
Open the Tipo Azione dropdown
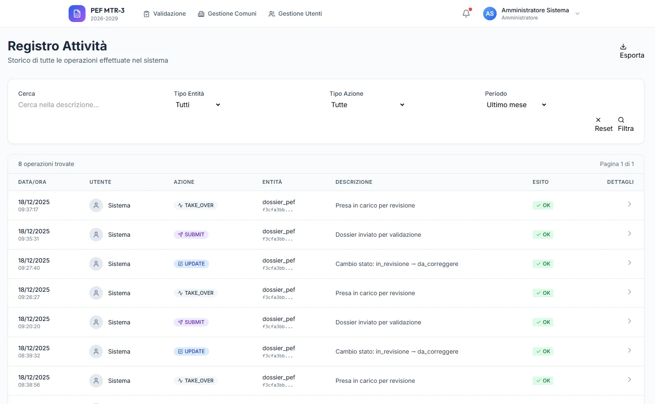368,105
